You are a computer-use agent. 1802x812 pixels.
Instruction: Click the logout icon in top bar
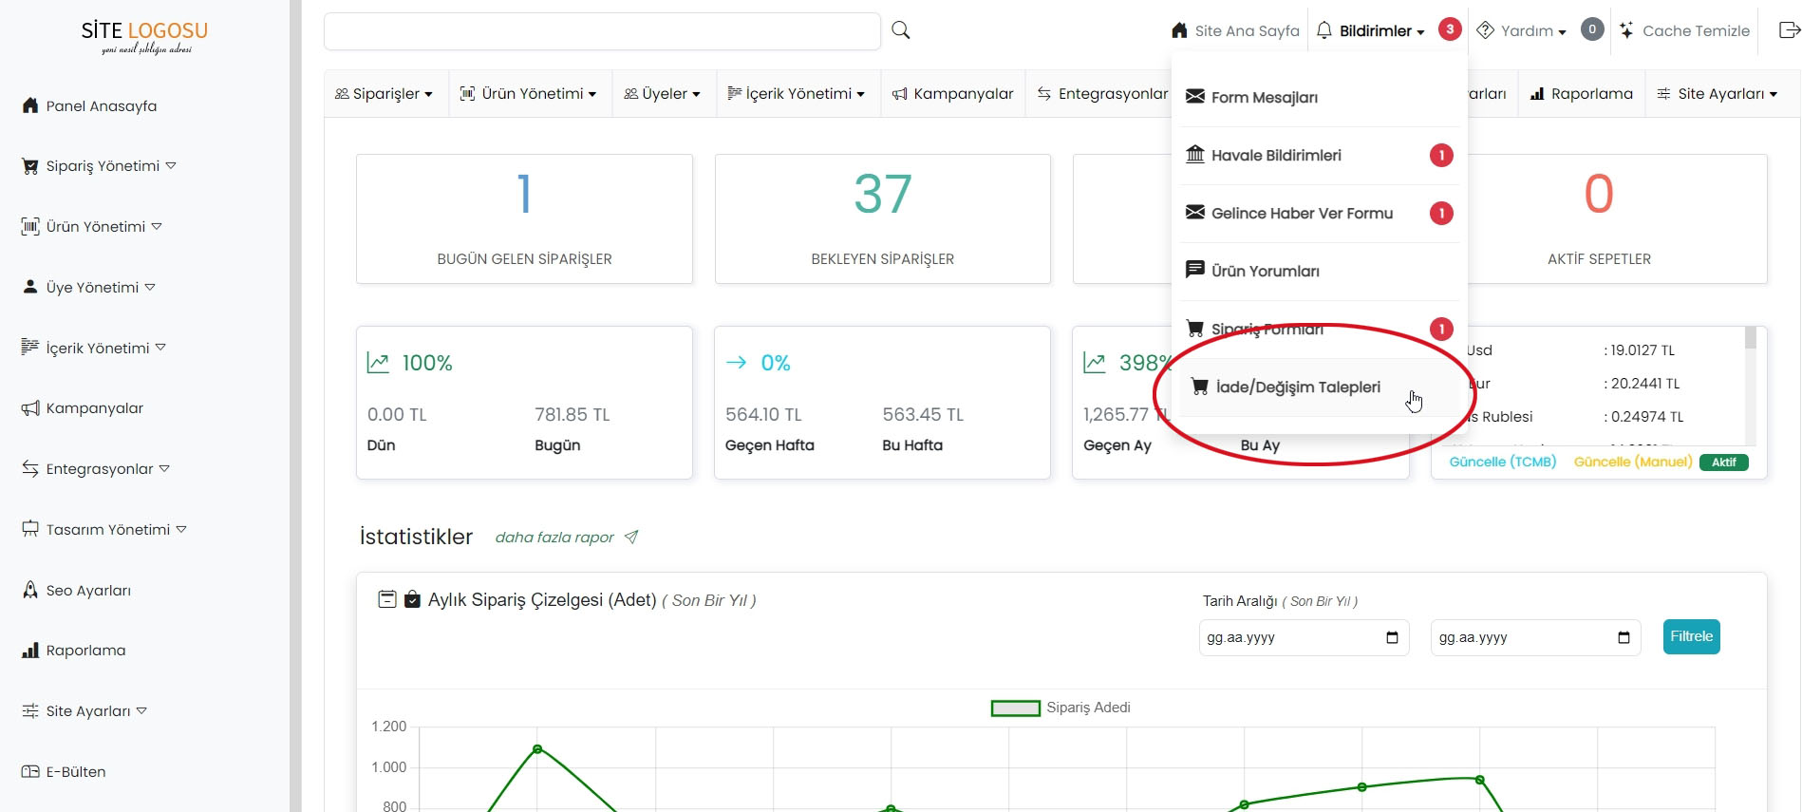[x=1789, y=30]
